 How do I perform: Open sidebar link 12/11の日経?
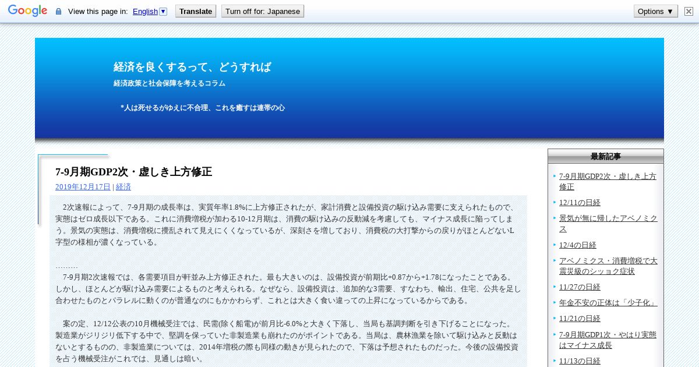click(x=580, y=203)
